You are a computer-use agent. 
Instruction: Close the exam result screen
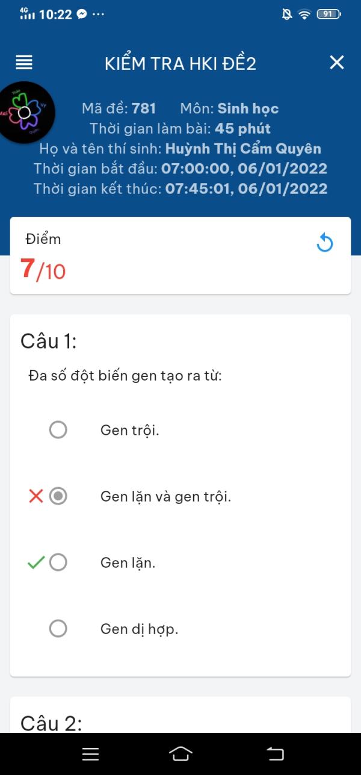click(x=337, y=62)
